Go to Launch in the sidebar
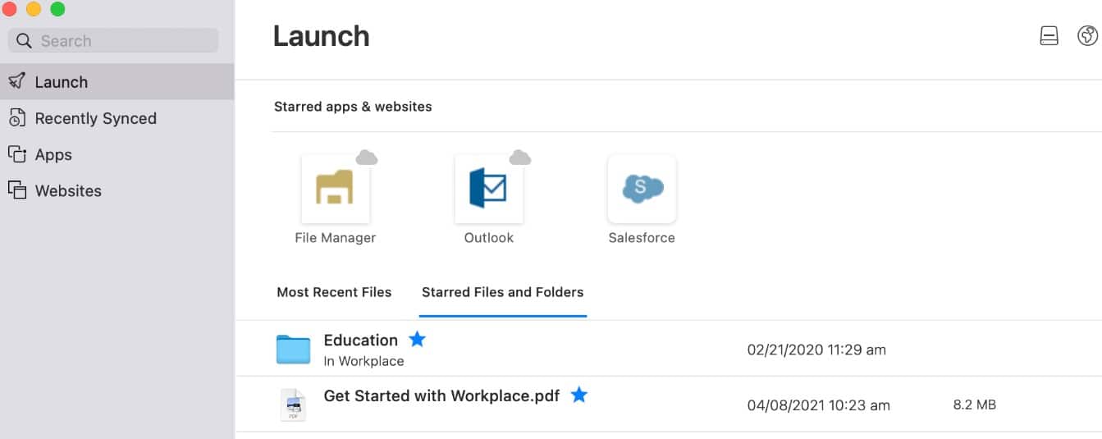This screenshot has height=439, width=1102. click(61, 82)
